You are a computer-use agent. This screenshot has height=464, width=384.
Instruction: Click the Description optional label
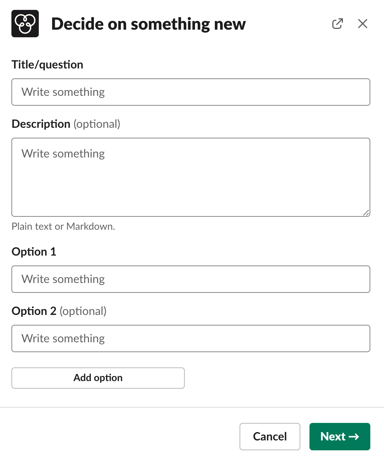(x=65, y=124)
